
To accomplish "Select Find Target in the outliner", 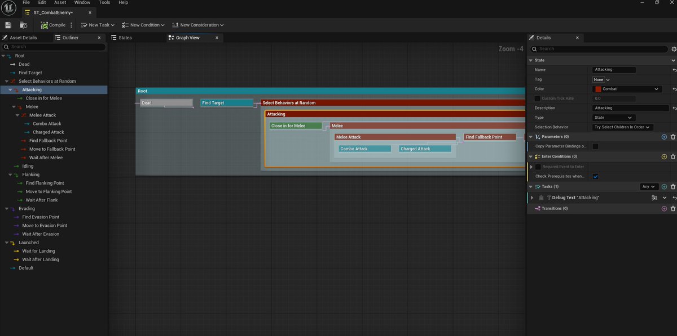I will pyautogui.click(x=30, y=73).
